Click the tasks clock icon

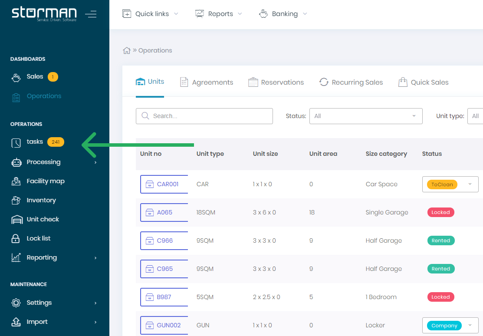16,142
